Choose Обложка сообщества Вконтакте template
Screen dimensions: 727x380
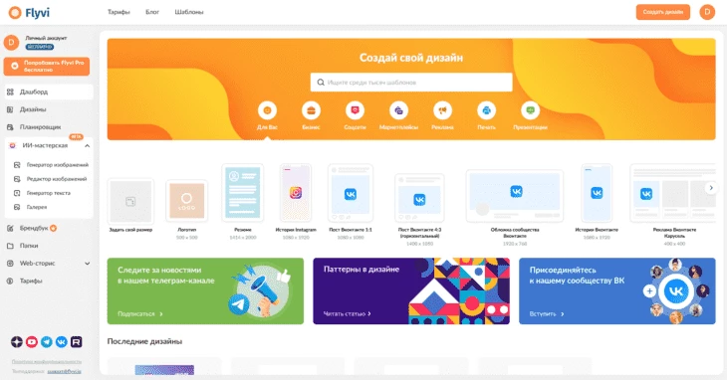coord(515,196)
